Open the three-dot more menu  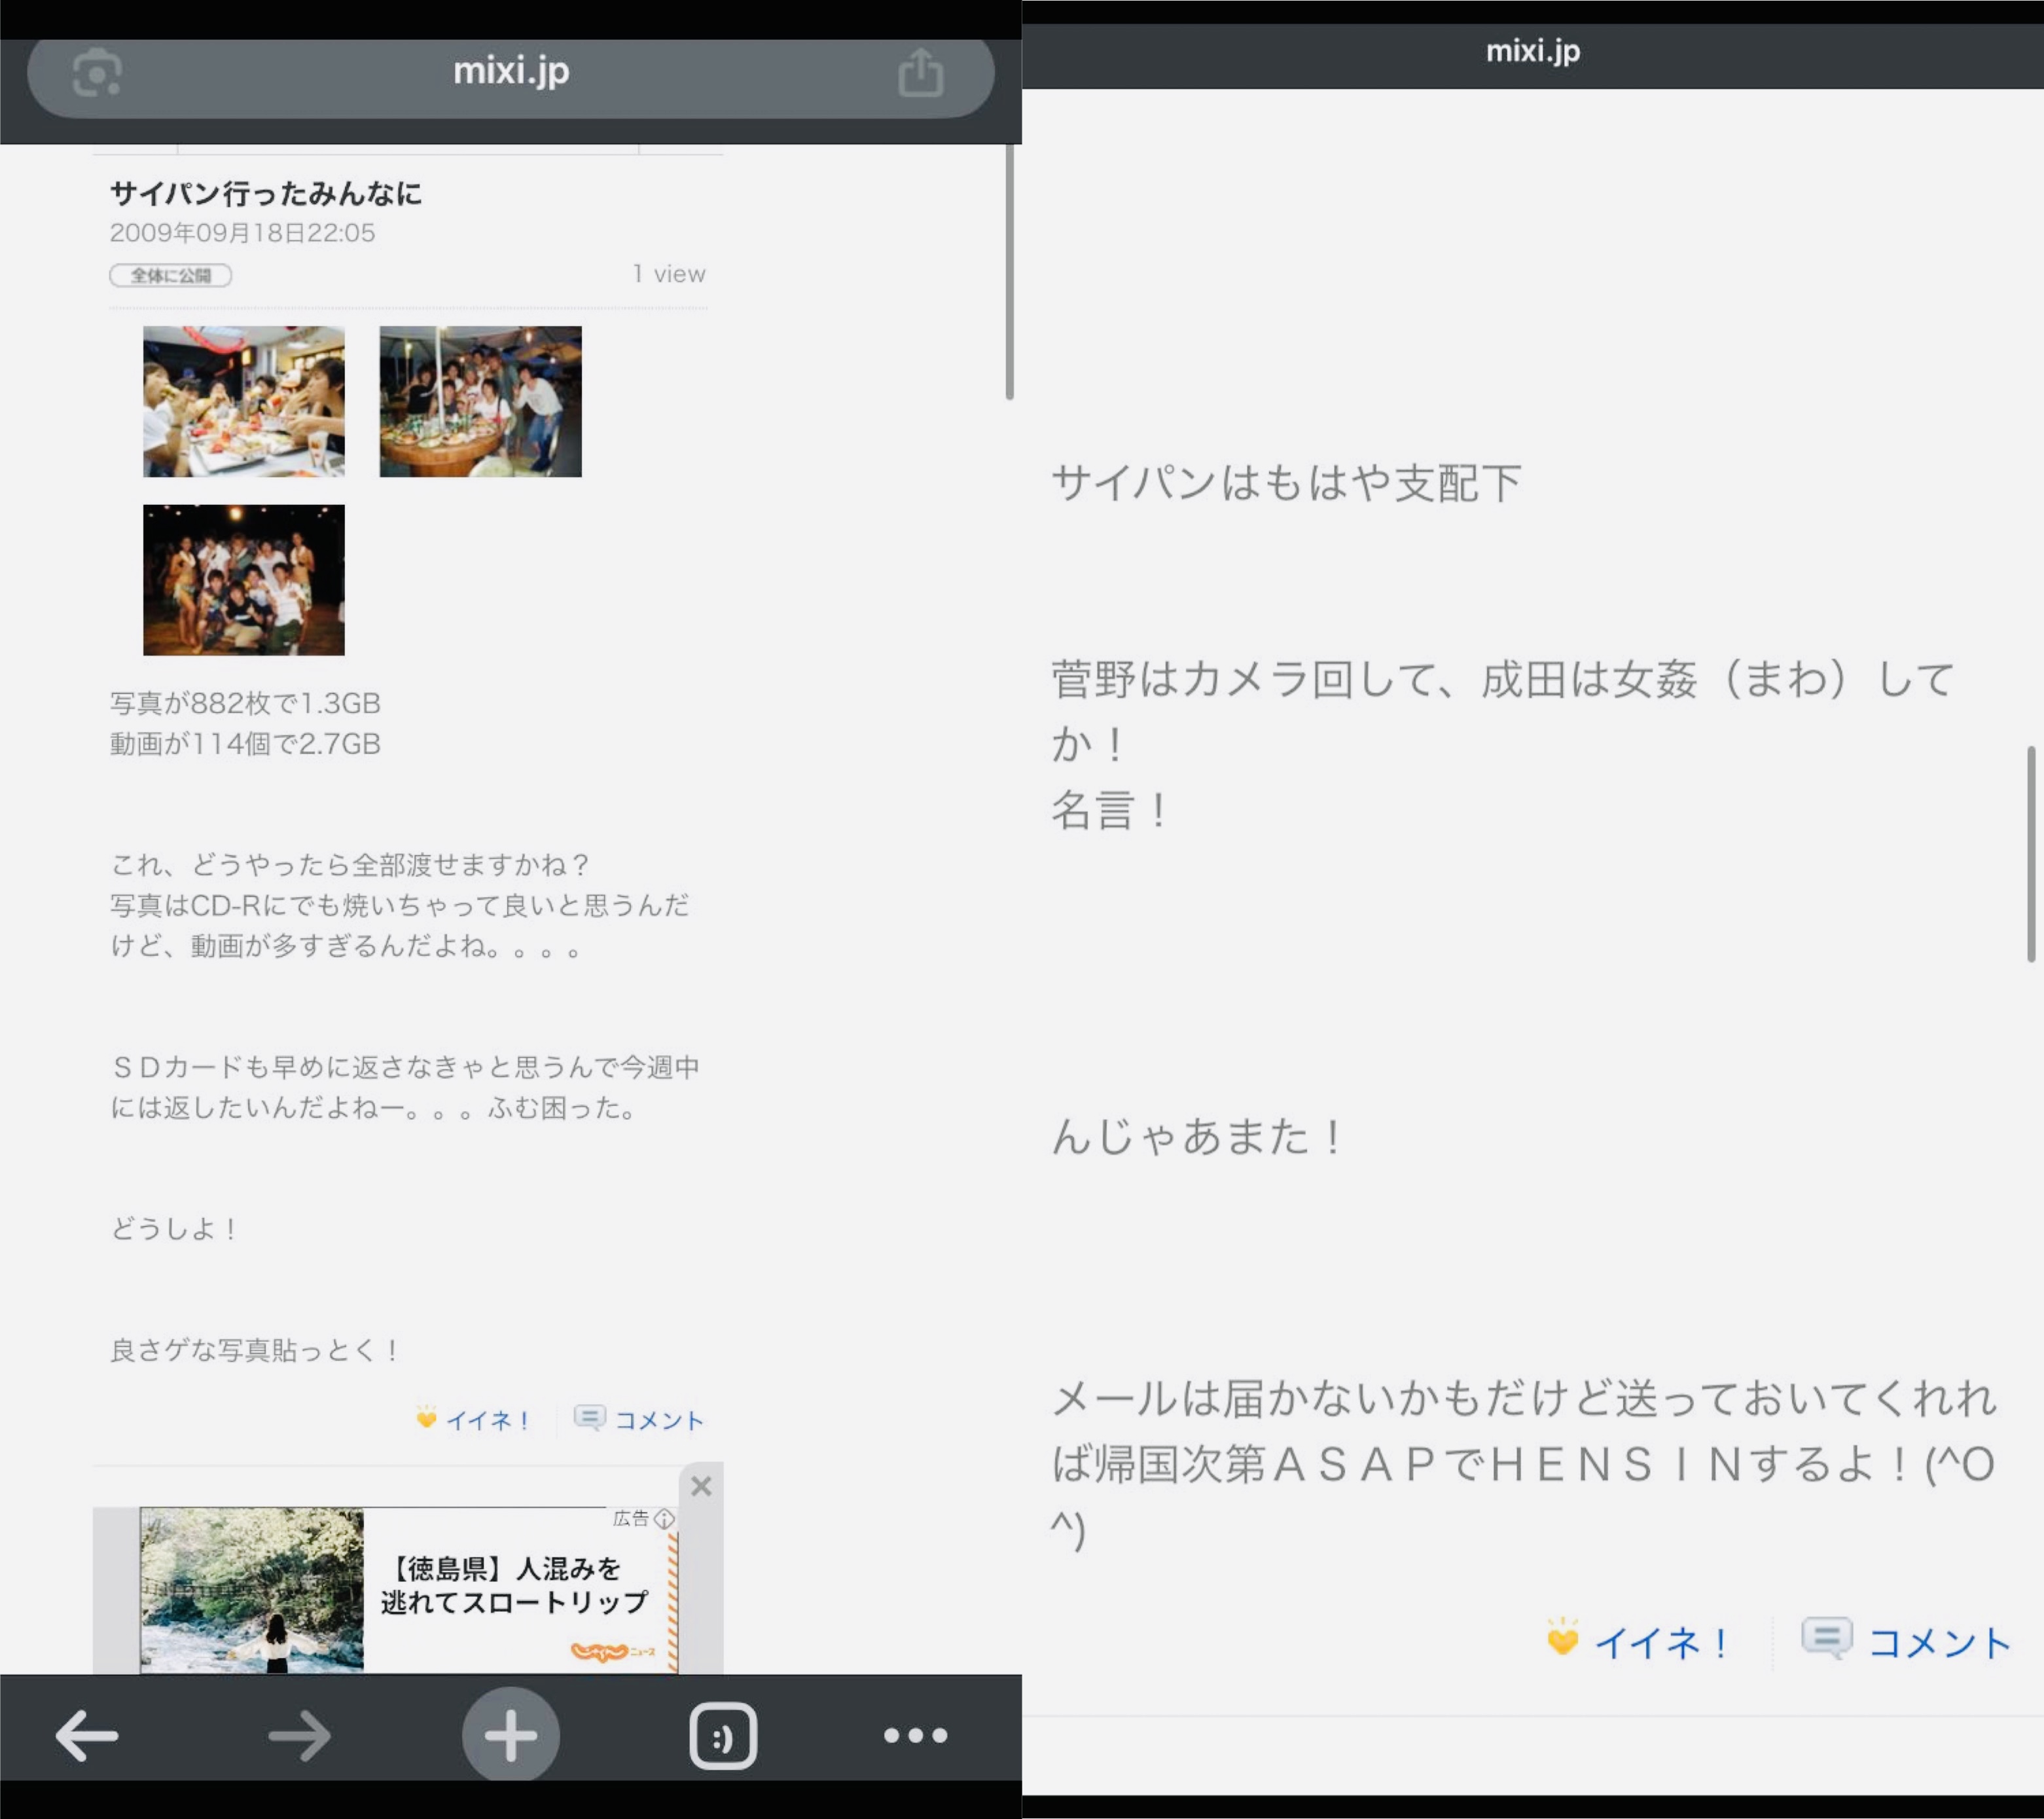tap(915, 1735)
